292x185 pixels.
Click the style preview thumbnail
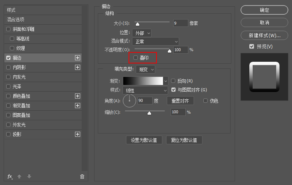tap(264, 77)
